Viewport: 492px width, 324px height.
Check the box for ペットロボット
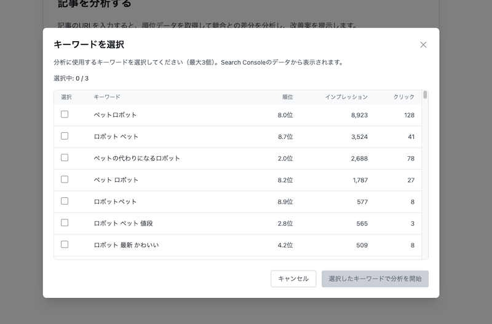tap(65, 114)
